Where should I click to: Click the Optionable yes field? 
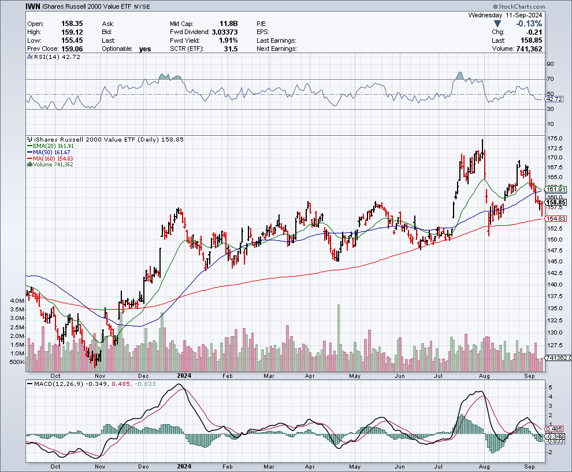144,49
